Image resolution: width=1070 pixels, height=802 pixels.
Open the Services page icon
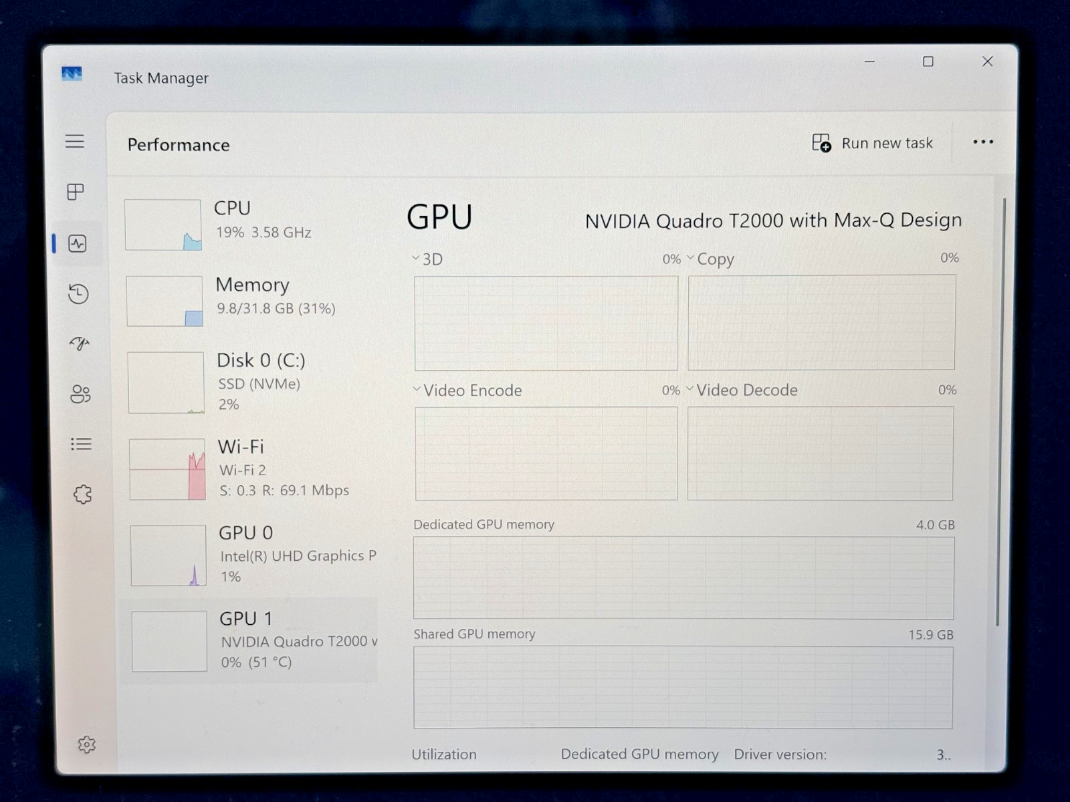click(82, 495)
